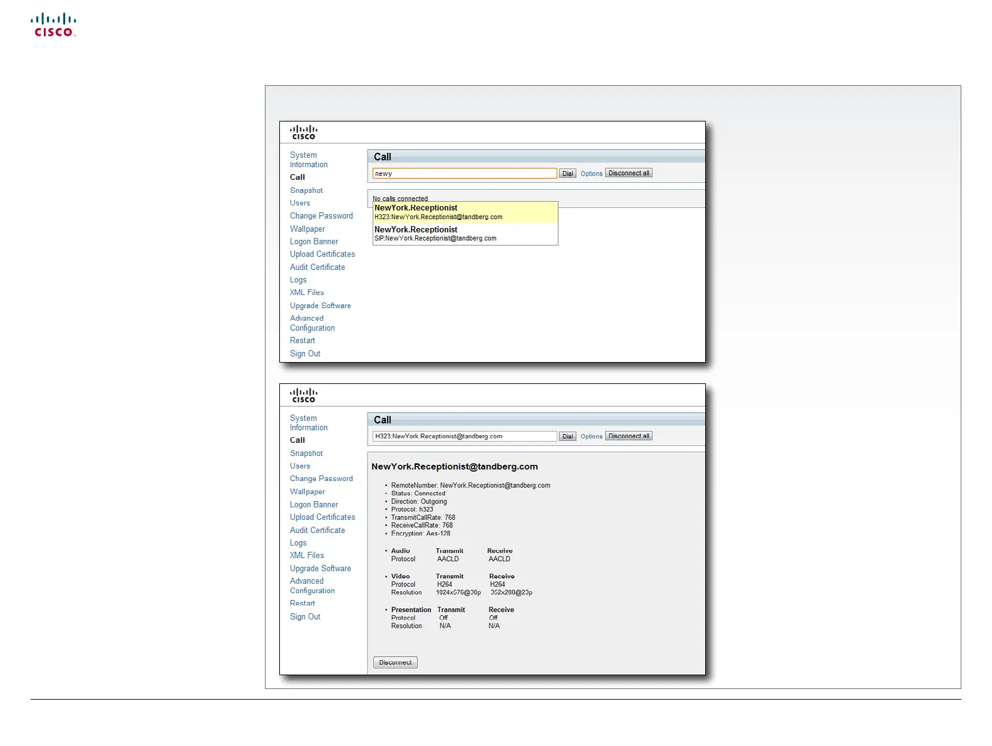Click 'RemoteNumber' line in call details

[x=471, y=485]
